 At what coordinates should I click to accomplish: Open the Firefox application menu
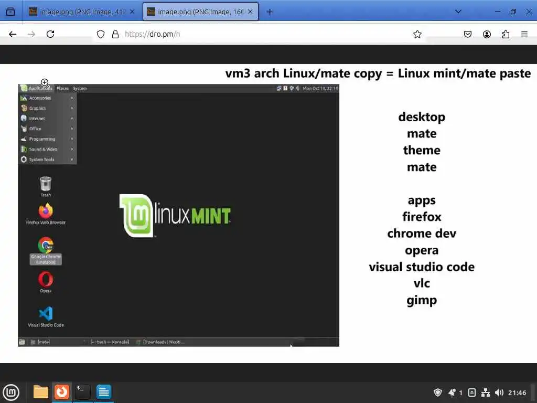524,34
